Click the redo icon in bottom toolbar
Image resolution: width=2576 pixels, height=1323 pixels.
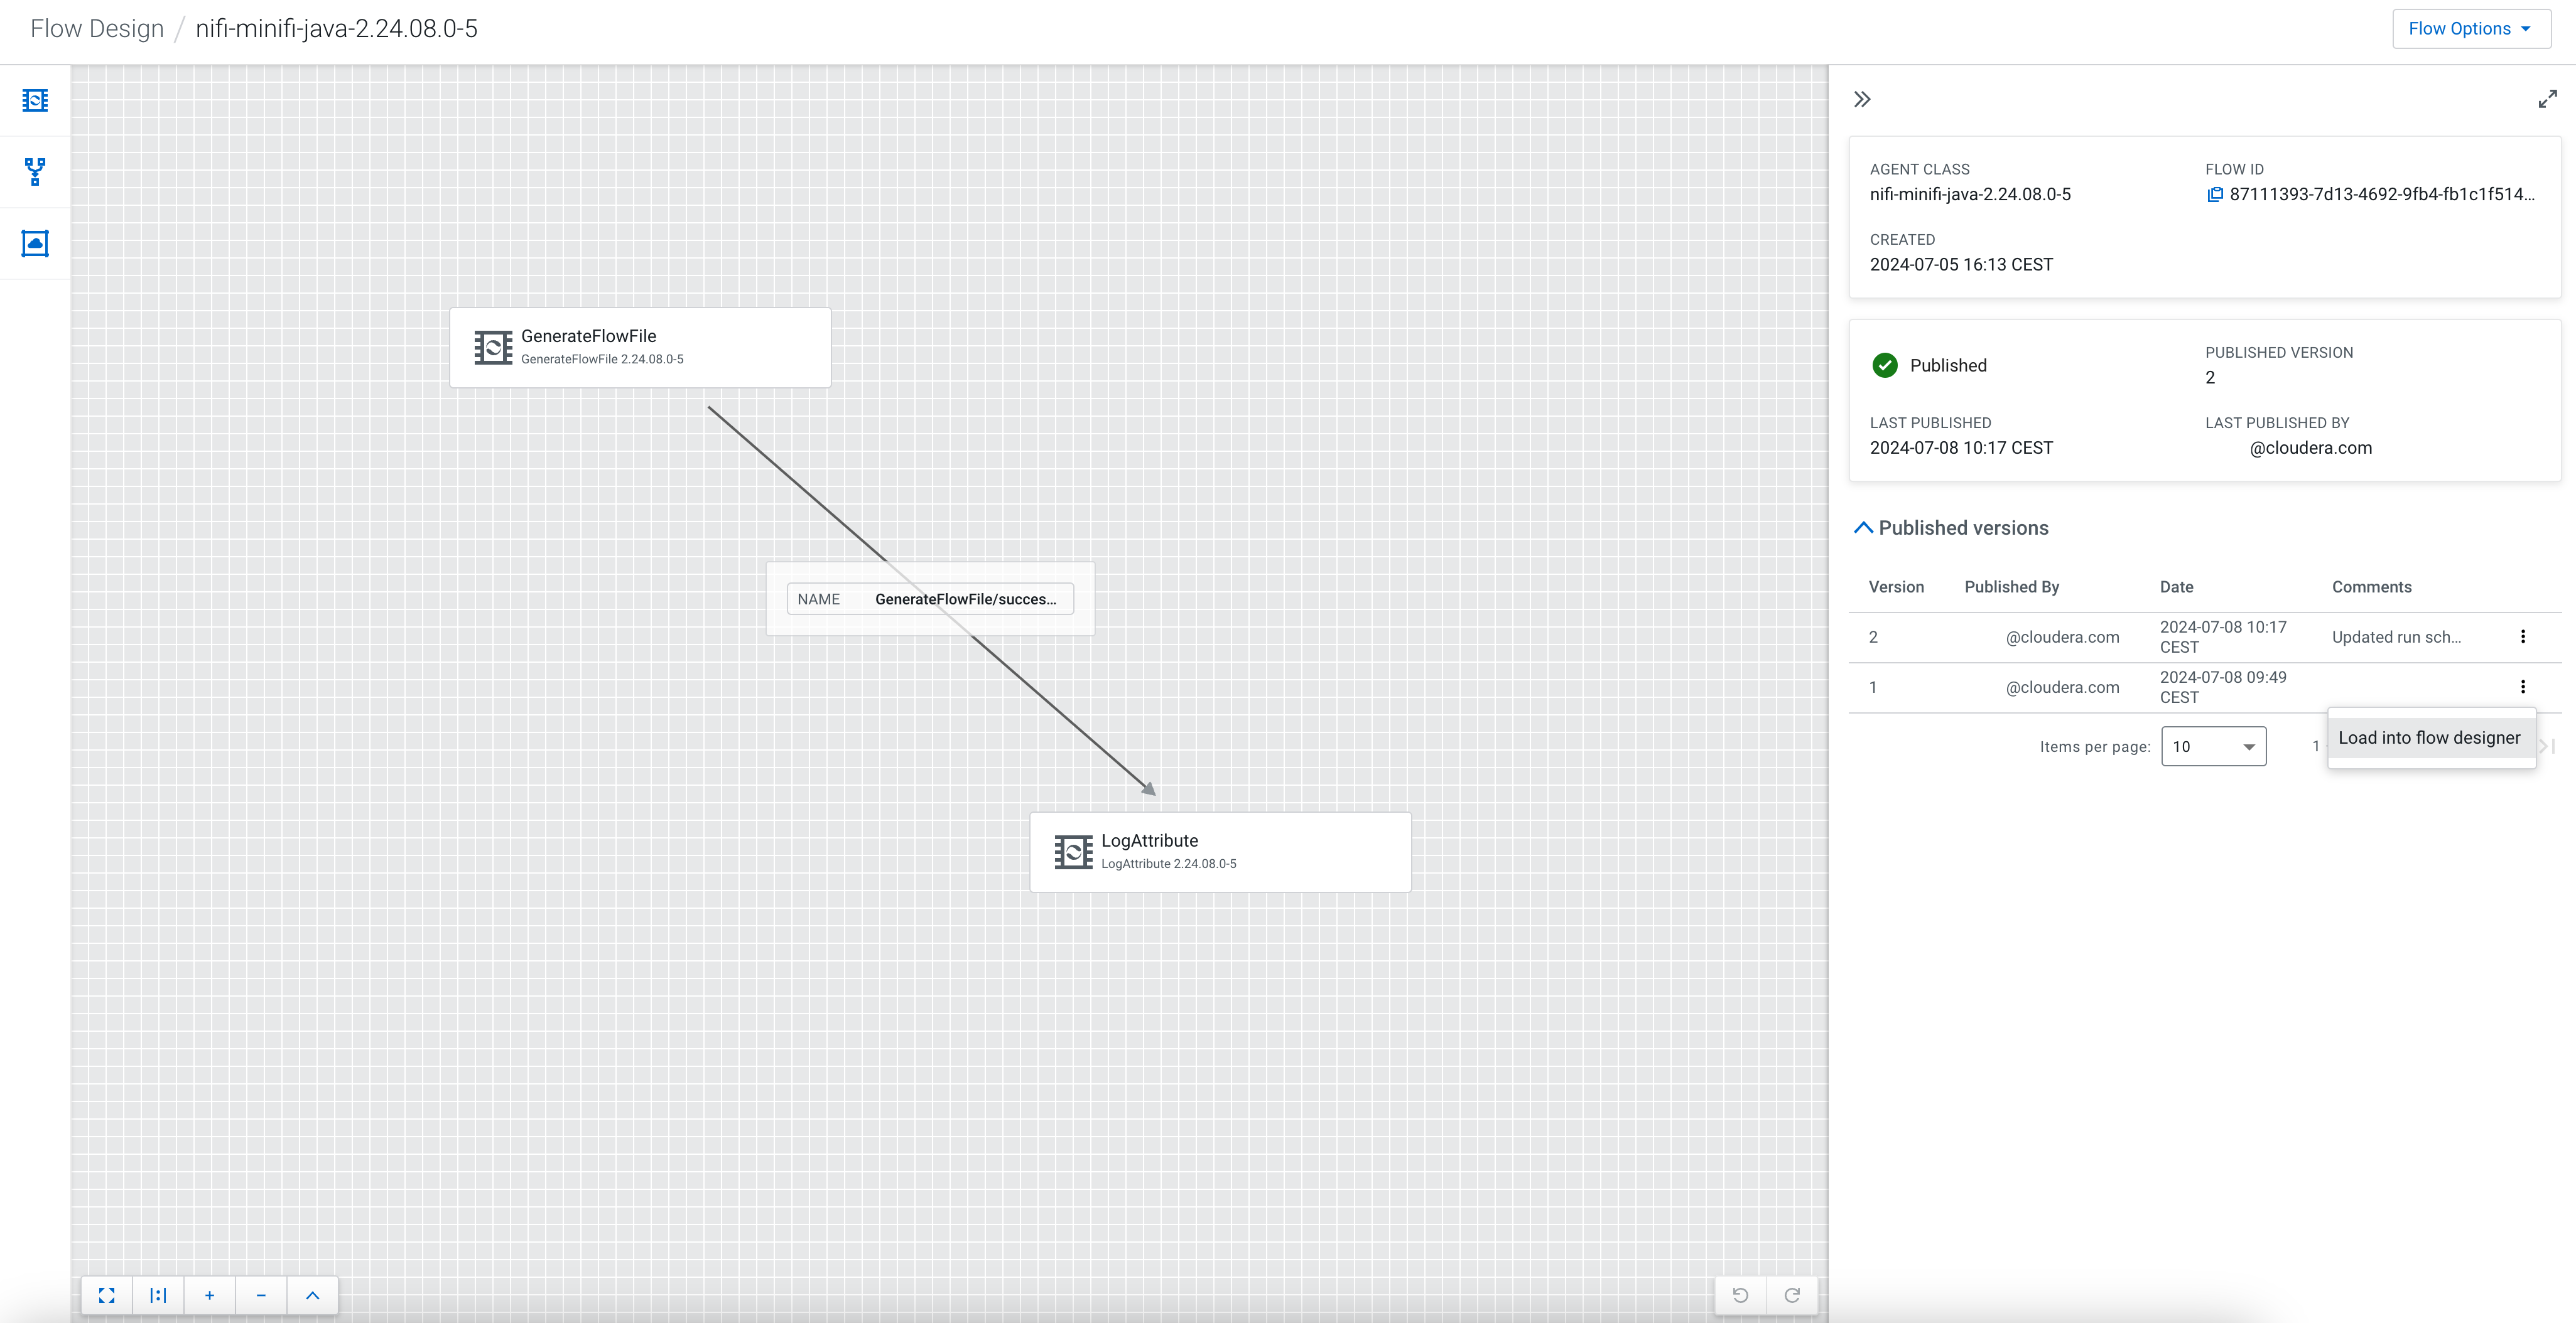coord(1792,1294)
